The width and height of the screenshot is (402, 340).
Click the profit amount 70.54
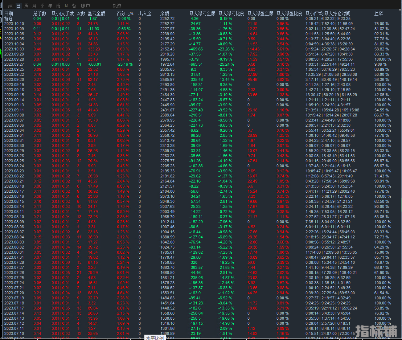coord(93,161)
